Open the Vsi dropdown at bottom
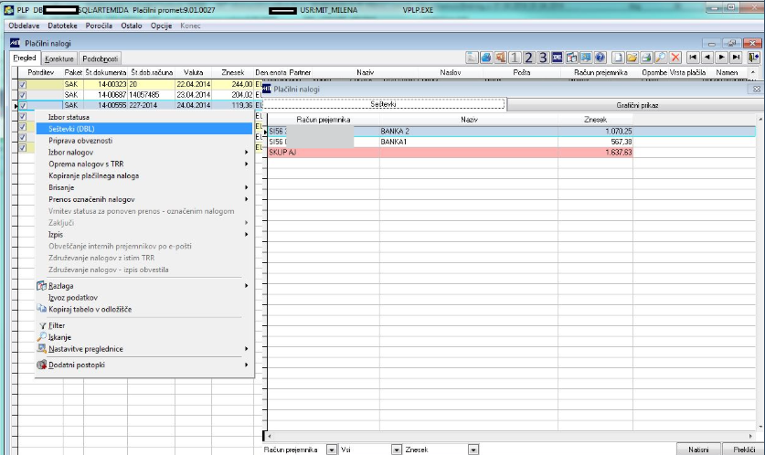The height and width of the screenshot is (455, 765). (x=396, y=450)
